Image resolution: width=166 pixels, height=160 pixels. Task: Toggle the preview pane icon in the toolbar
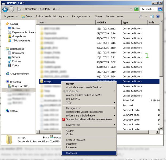click(152, 16)
